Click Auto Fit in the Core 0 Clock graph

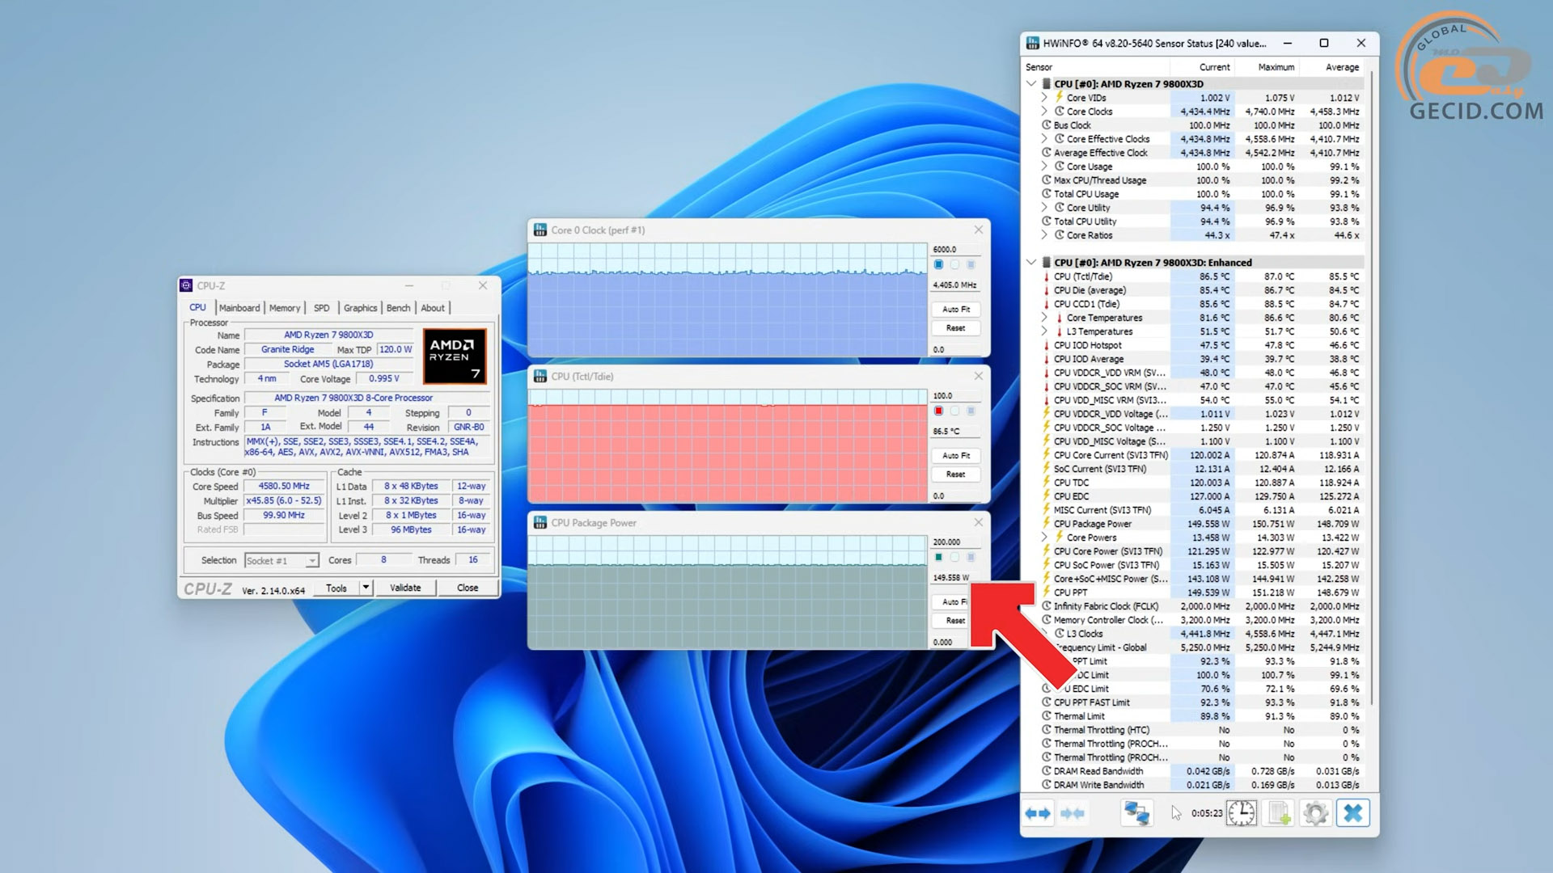(956, 310)
